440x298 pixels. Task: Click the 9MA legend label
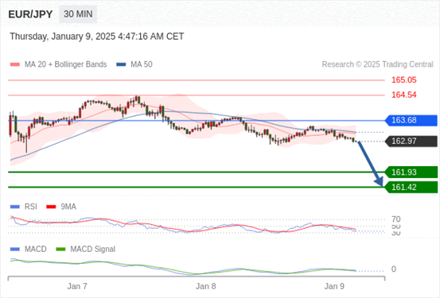pyautogui.click(x=68, y=207)
